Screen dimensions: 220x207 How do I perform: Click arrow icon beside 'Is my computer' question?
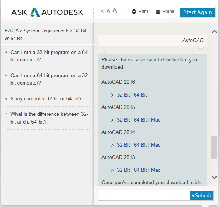[6, 99]
